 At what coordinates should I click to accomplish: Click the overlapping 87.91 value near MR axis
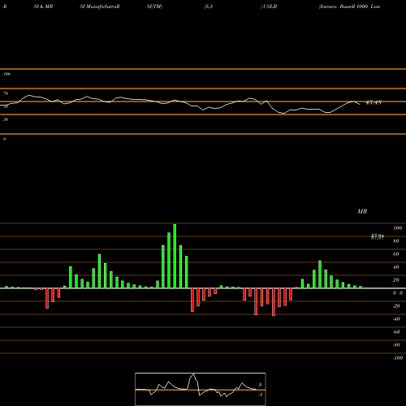click(378, 237)
